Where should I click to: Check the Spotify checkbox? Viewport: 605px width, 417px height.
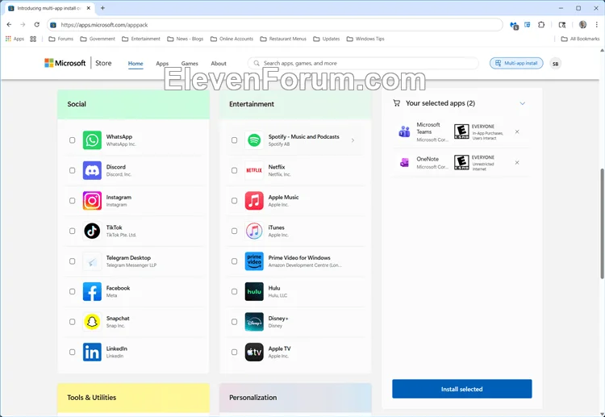tap(234, 140)
